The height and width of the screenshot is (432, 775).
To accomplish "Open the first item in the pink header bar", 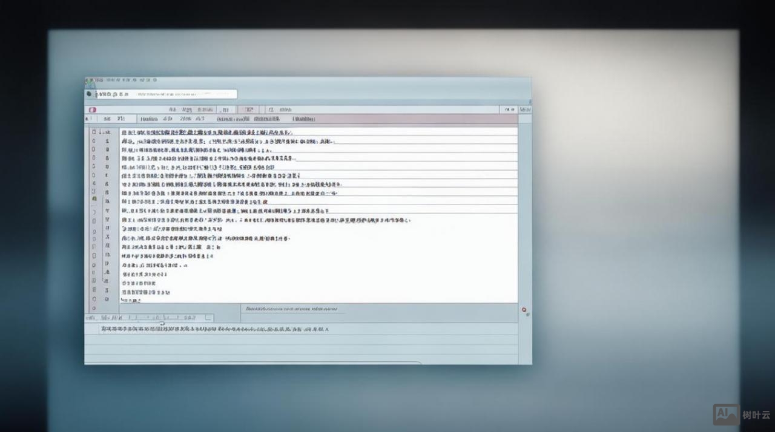I will tap(148, 119).
